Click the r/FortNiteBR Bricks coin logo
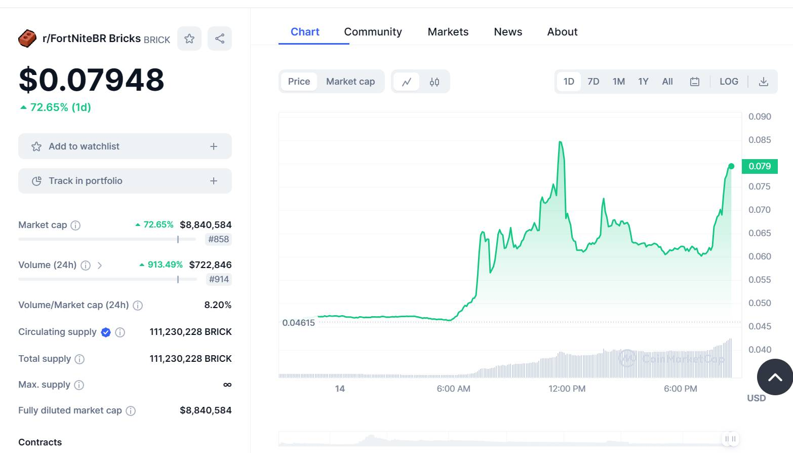Screen dimensions: 793x453 [x=27, y=39]
